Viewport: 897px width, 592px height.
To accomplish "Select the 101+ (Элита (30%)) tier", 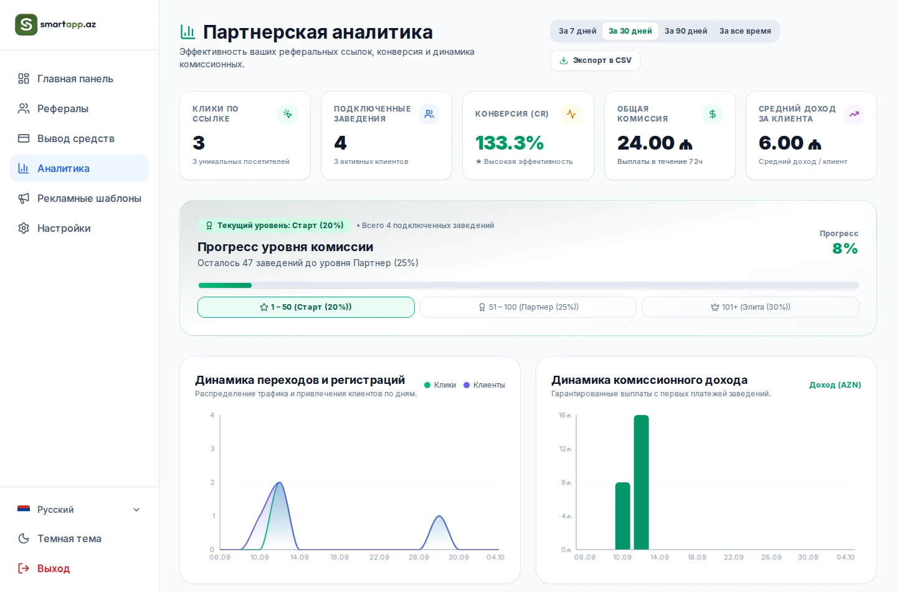I will [750, 307].
